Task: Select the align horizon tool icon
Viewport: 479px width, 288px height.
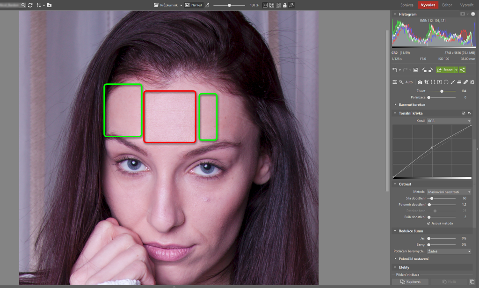Action: click(439, 82)
